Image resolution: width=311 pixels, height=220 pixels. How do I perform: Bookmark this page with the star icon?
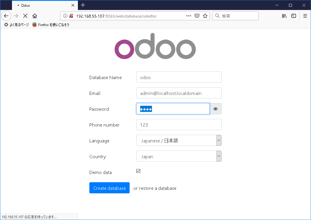[205, 16]
